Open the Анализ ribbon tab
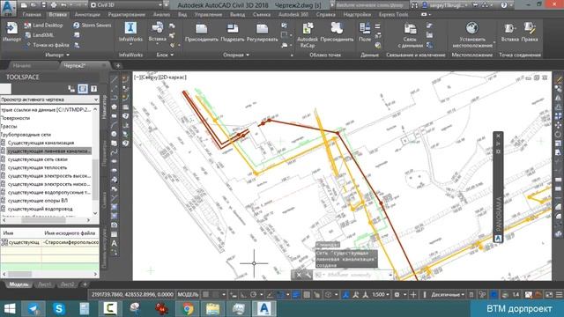Viewport: 564px width, 317px height. coord(161,15)
